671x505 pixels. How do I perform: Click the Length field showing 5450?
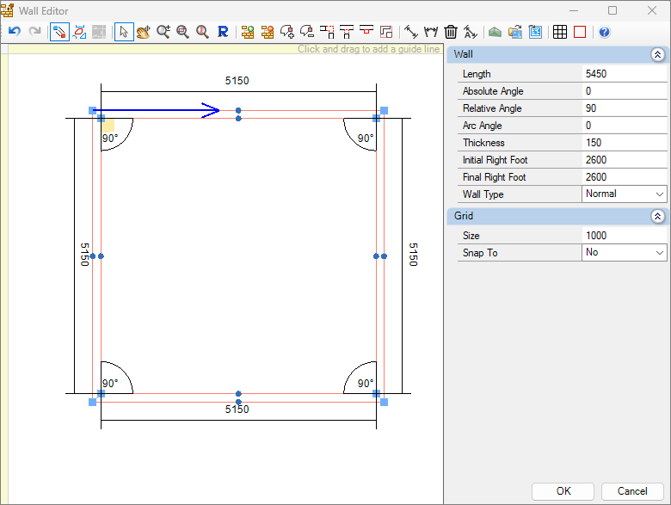(624, 74)
